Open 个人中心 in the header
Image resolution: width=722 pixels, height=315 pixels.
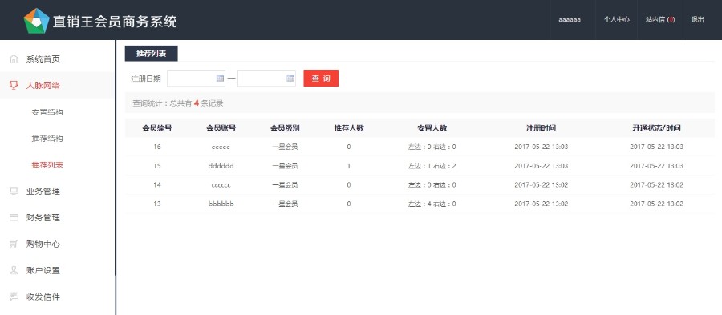coord(617,20)
